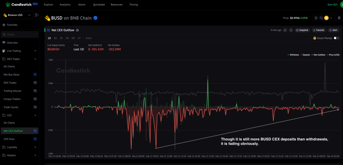Click the DEX Trades folder icon
Image resolution: width=343 pixels, height=165 pixels.
(4, 59)
